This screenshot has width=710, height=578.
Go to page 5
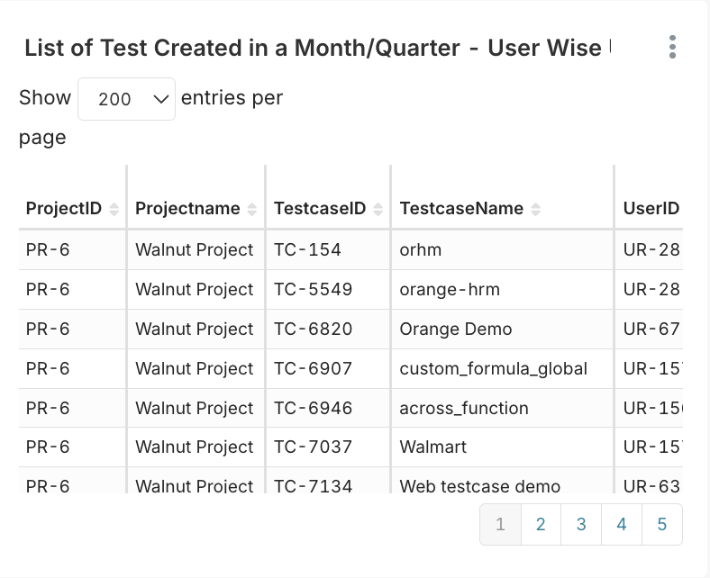pos(662,524)
